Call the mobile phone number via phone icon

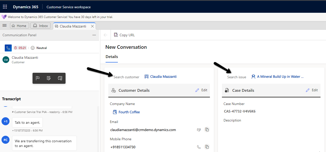[x=199, y=147]
